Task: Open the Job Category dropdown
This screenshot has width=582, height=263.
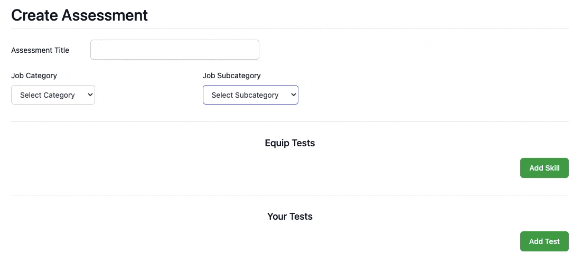Action: (53, 95)
